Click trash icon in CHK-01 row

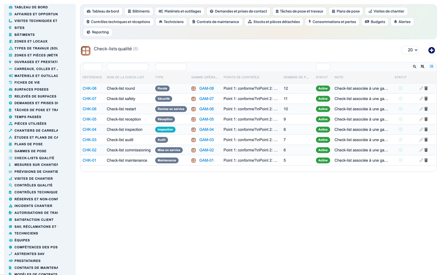coord(426,160)
